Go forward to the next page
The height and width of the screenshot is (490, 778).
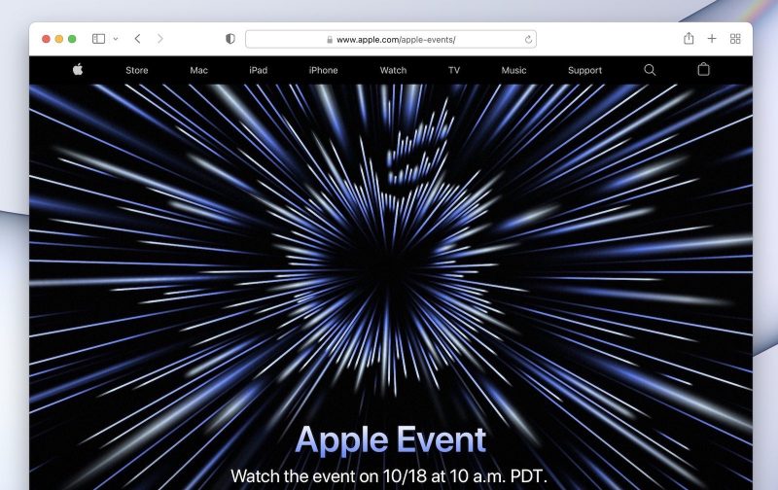coord(159,39)
